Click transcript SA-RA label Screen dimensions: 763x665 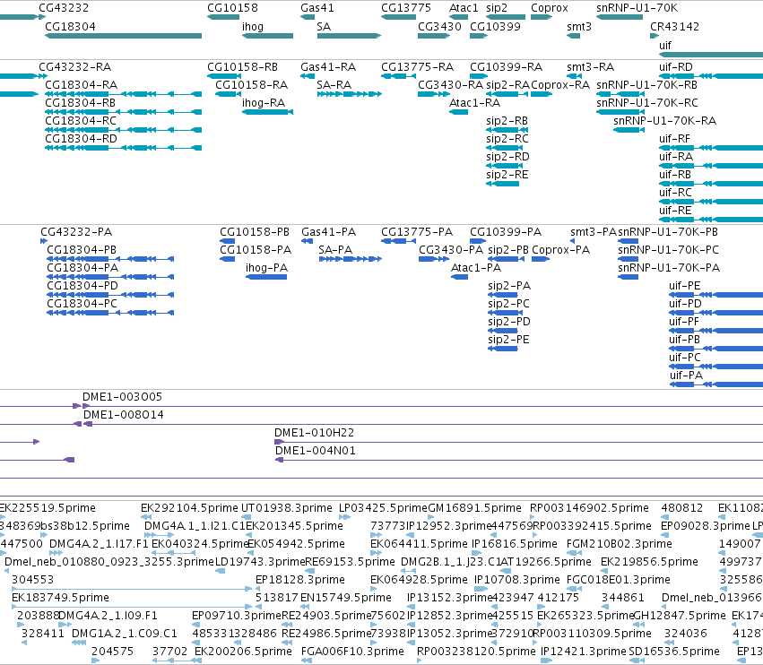coord(334,84)
